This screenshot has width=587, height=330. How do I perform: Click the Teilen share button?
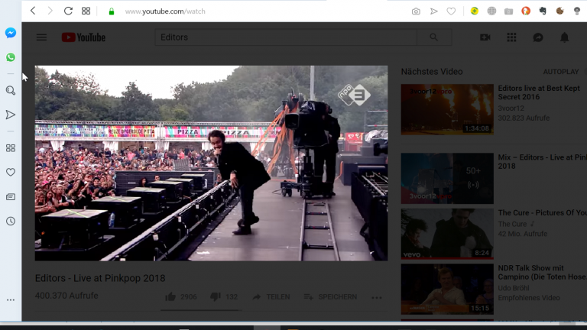coord(271,296)
